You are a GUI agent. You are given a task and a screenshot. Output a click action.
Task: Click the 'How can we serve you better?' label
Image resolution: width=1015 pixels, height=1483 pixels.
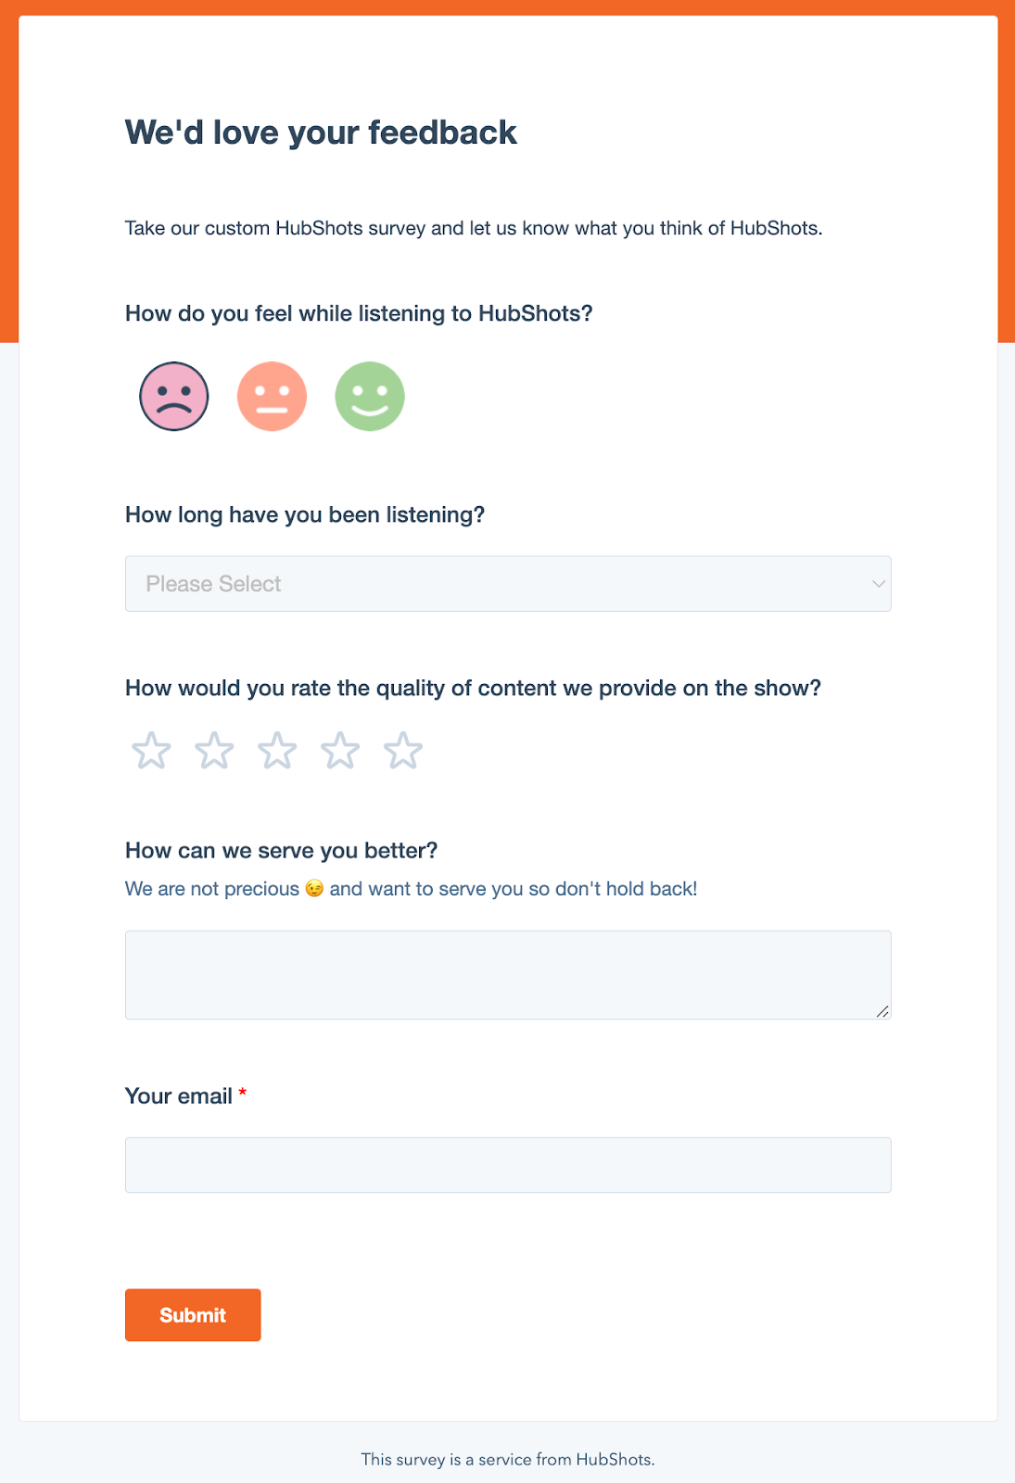point(281,851)
